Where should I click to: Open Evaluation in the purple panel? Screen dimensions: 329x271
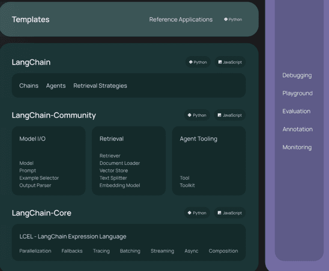[x=296, y=111]
